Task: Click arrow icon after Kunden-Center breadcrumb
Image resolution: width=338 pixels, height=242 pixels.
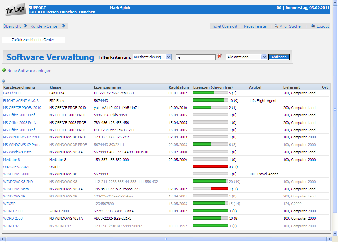Action: (64, 26)
